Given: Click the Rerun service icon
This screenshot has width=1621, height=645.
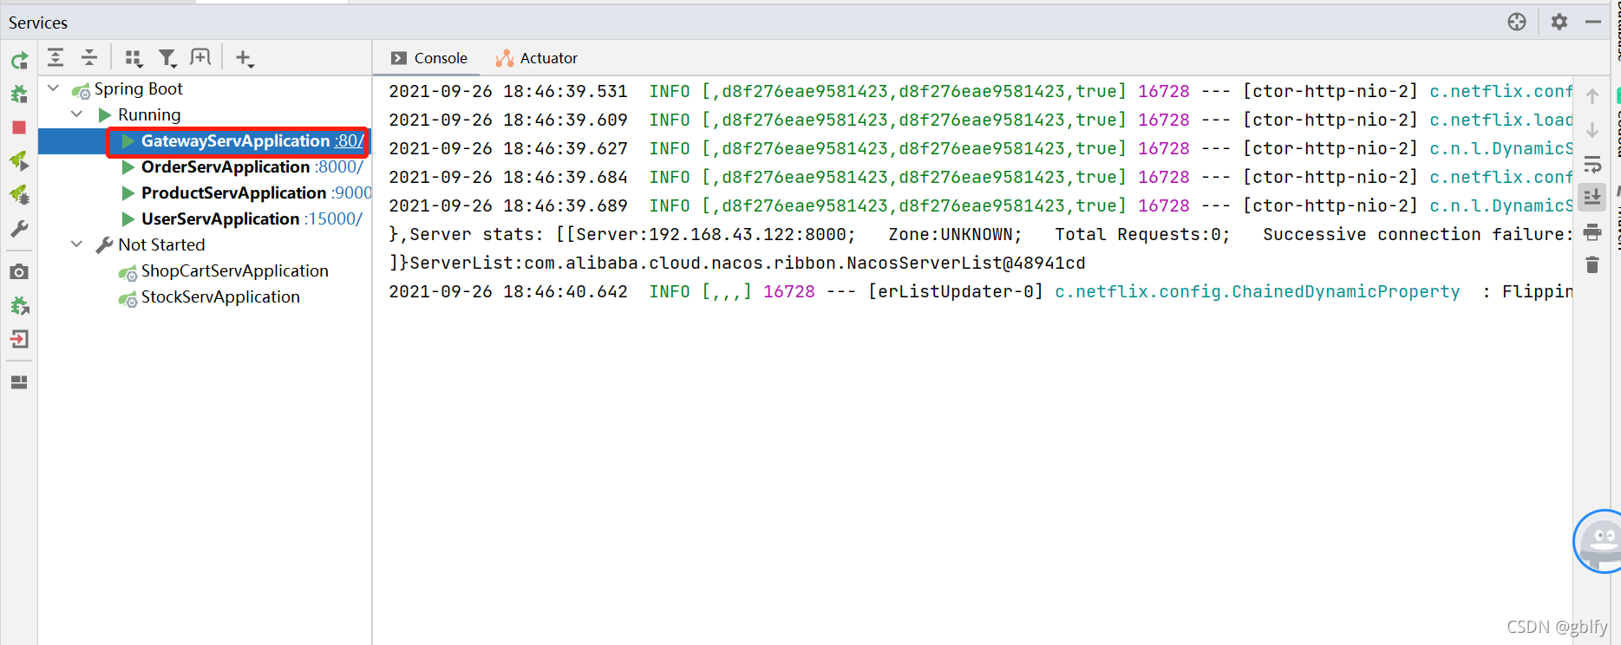Looking at the screenshot, I should (x=19, y=61).
